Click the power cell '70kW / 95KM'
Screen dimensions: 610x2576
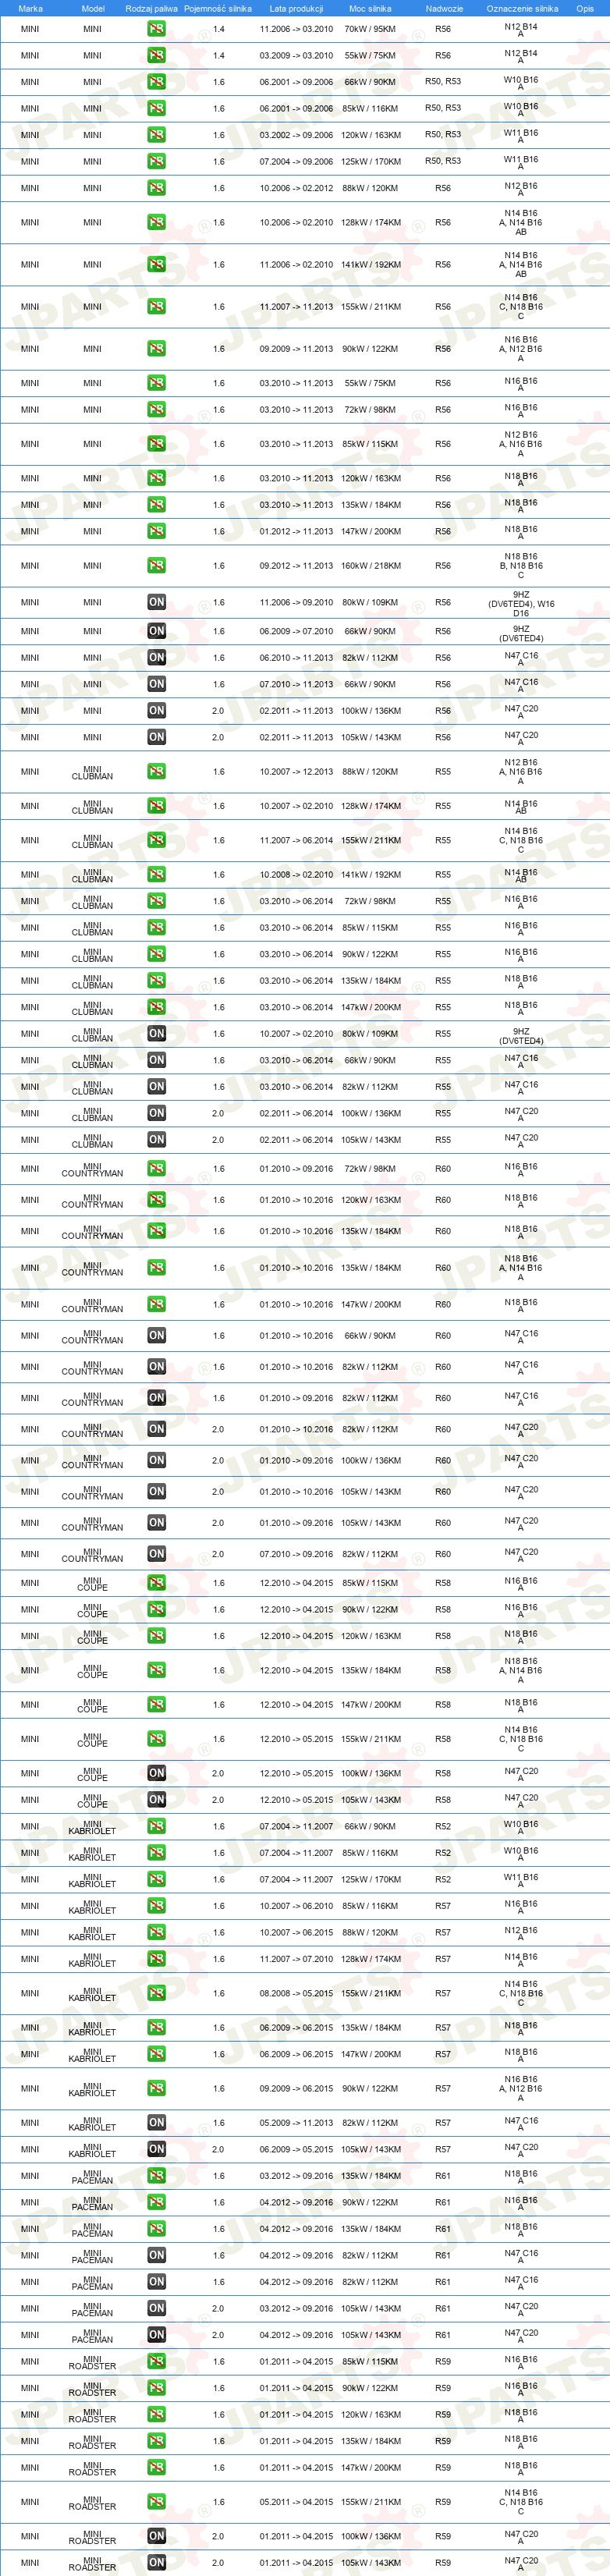click(x=370, y=29)
